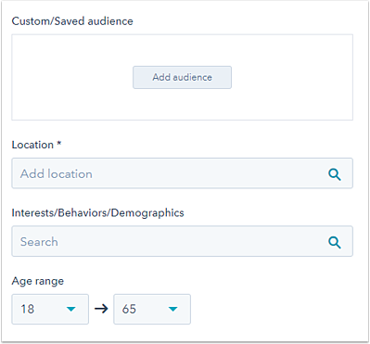Click the empty Custom/Saved audience box
370x344 pixels.
click(182, 77)
